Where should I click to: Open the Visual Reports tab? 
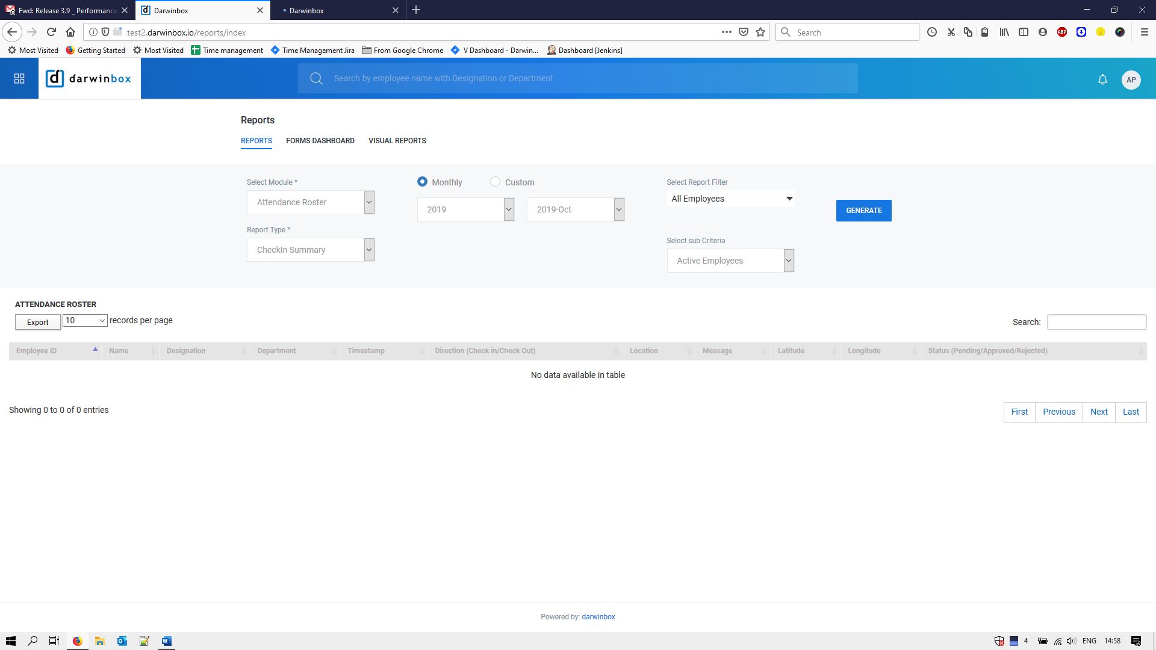(397, 141)
